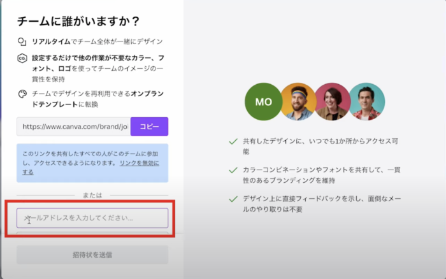Click the text チームでデザインを再利用できる
Image resolution: width=446 pixels, height=279 pixels.
pyautogui.click(x=81, y=94)
